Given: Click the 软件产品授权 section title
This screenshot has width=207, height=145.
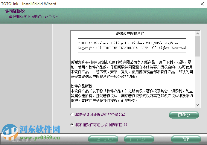Looking at the screenshot, I should [81, 86].
